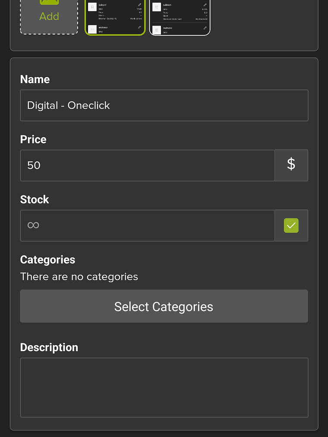This screenshot has width=328, height=437.
Task: Click the Stock field with infinity symbol
Action: [x=147, y=225]
